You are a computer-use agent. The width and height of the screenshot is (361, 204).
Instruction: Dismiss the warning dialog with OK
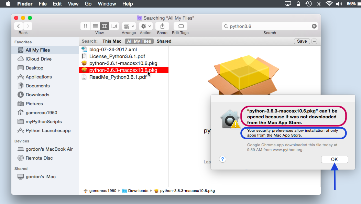[x=334, y=159]
